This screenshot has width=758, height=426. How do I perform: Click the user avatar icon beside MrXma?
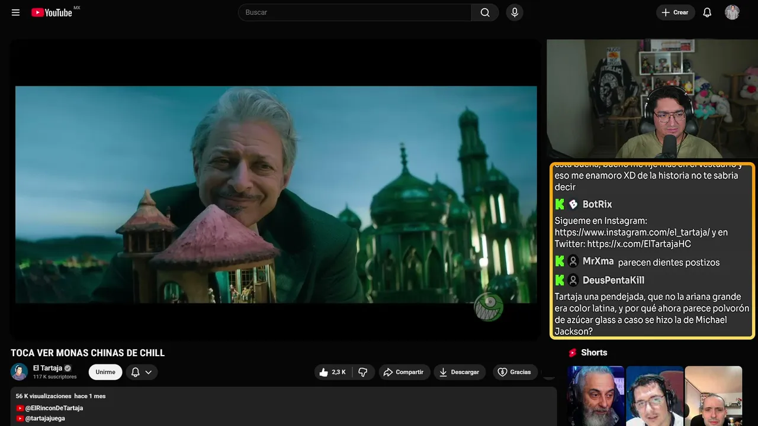[x=573, y=261]
